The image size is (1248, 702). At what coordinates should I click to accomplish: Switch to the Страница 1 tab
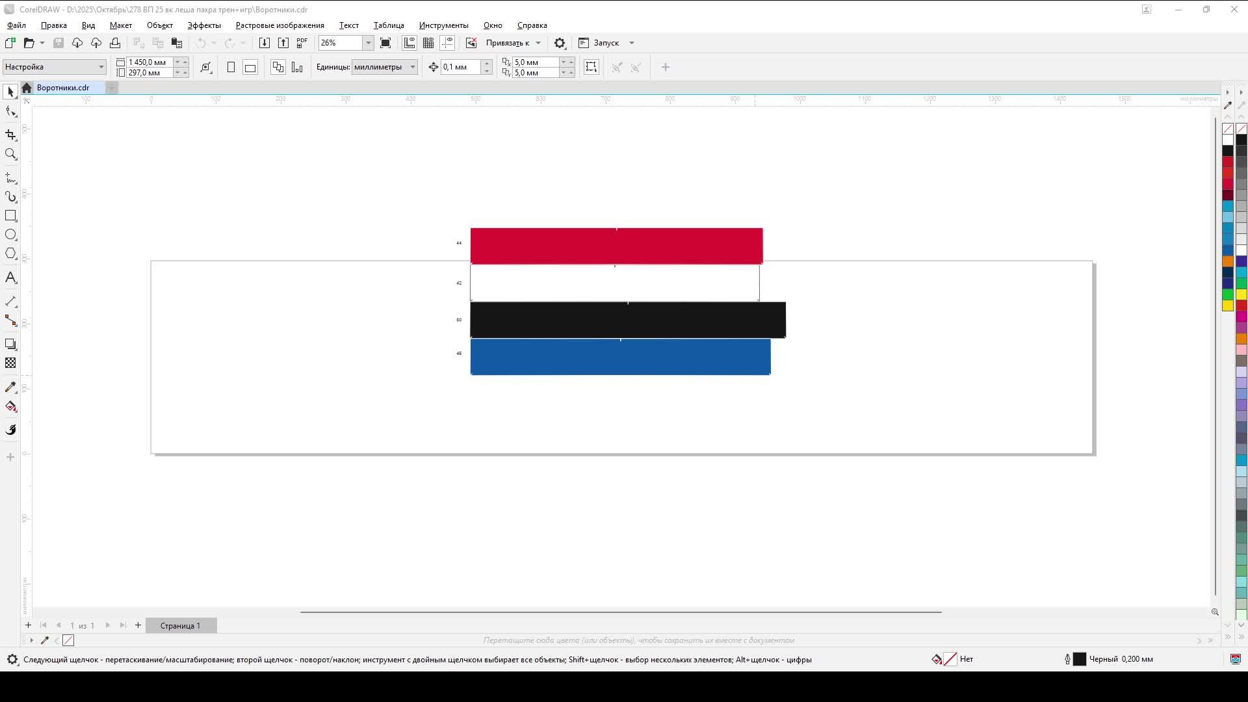pos(181,625)
